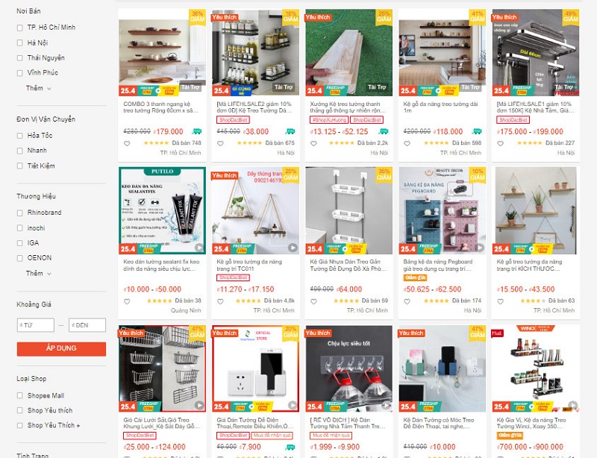Click heart icon under Kệ Treo Tường 38.000
Screen dimensions: 597x458
coord(220,143)
